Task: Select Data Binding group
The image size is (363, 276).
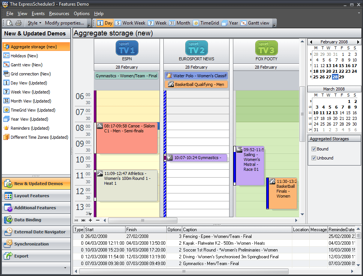Action: (x=36, y=220)
